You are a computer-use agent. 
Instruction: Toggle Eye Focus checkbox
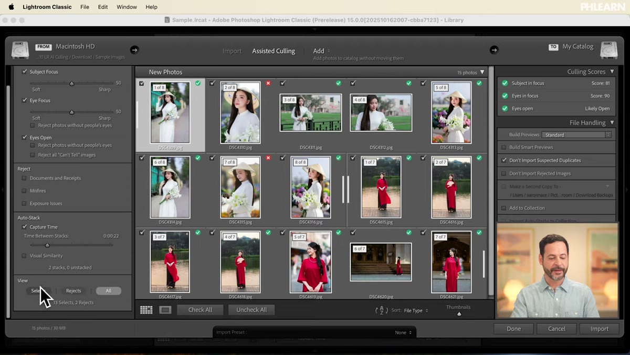click(x=24, y=100)
